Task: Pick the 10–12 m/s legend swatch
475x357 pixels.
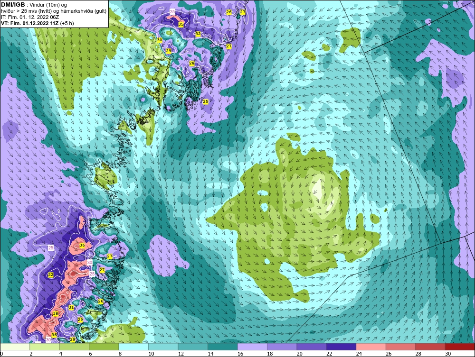Action: [x=163, y=347]
